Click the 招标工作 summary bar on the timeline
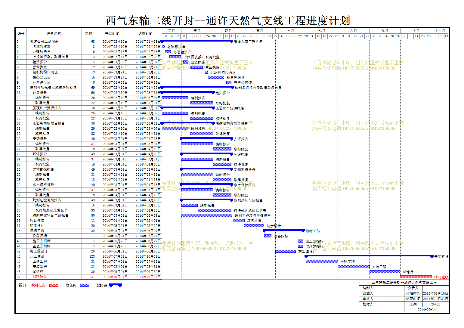Viewport: 464px width, 328px height. [284, 231]
